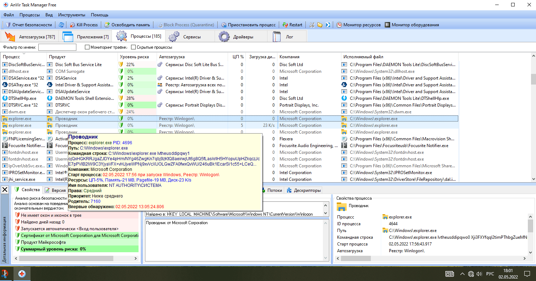The height and width of the screenshot is (281, 536).
Task: Show hidden system tray icons chevron
Action: [x=462, y=274]
